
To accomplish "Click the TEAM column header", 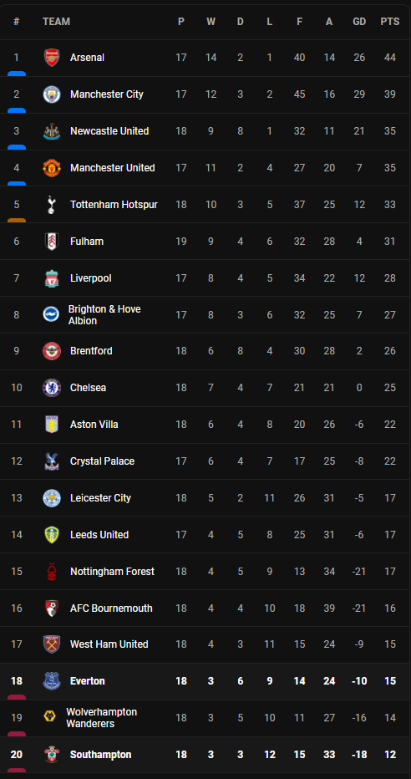I will pos(56,22).
